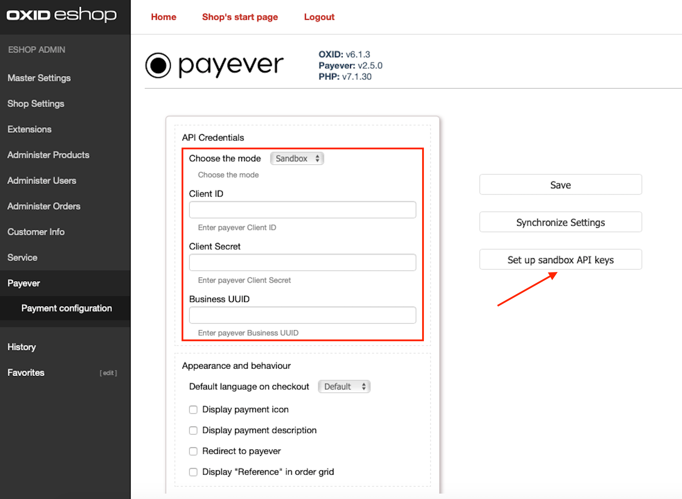This screenshot has height=499, width=682.
Task: Enable Display Reference in order grid checkbox
Action: click(193, 472)
